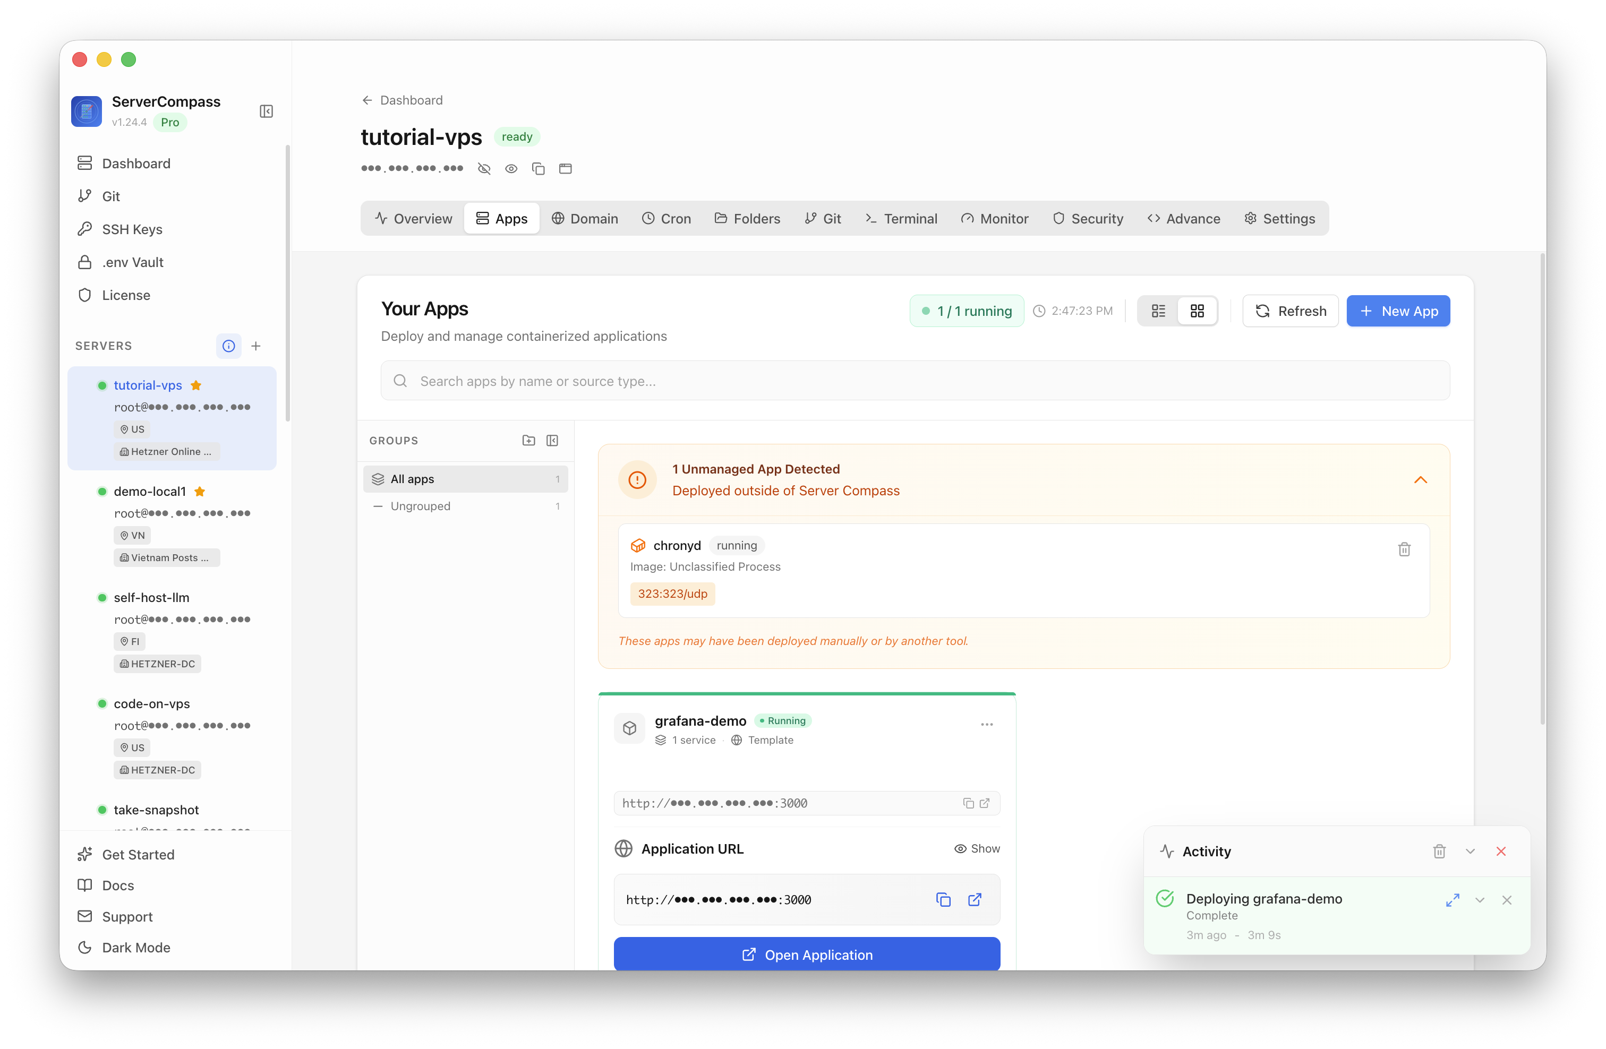Switch to the Folders tab
This screenshot has height=1049, width=1606.
(x=747, y=219)
